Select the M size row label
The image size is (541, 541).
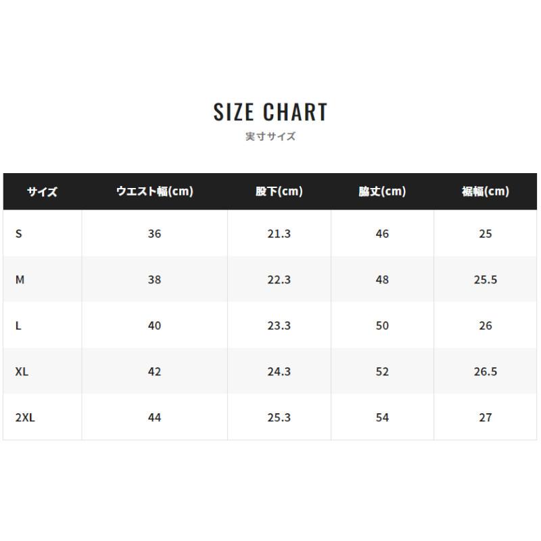coord(20,279)
